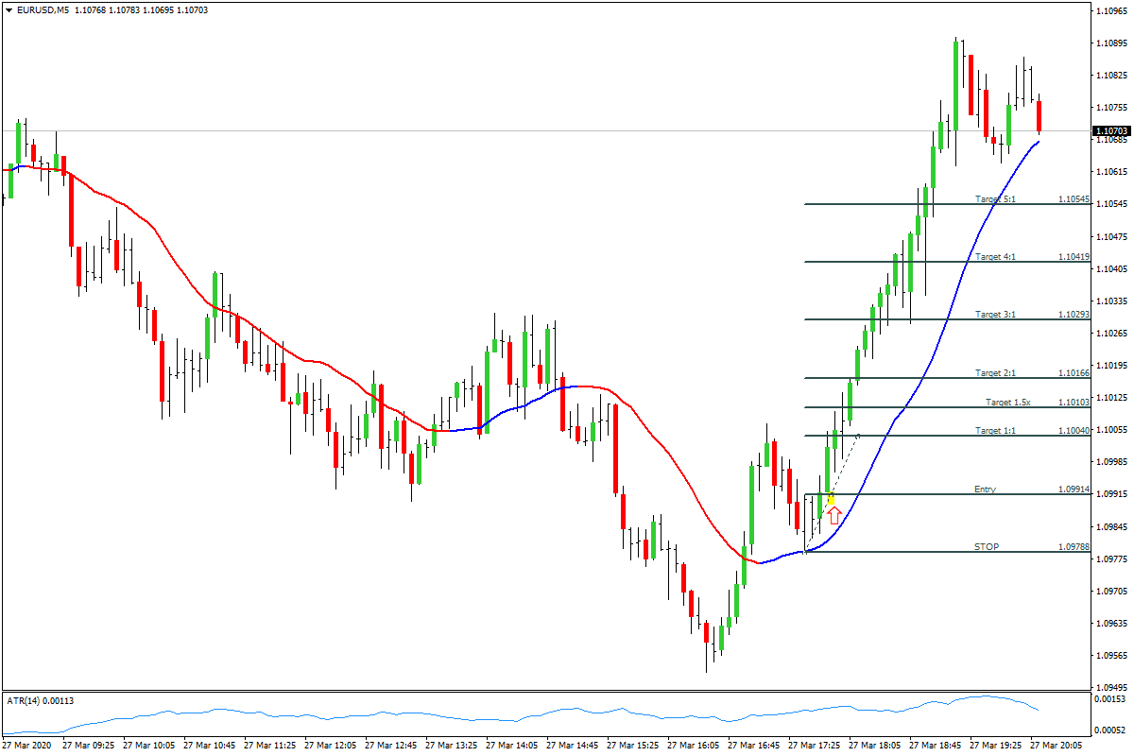
Task: Click the ATR(14) 0.00113 indicator label
Action: 40,700
